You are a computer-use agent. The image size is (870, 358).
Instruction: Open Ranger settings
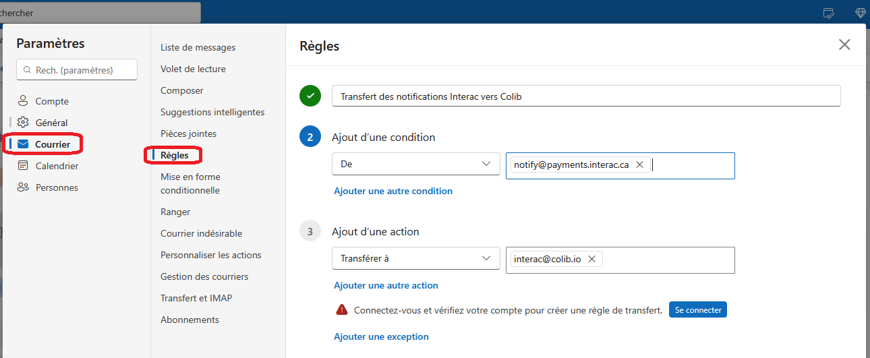[x=175, y=212]
